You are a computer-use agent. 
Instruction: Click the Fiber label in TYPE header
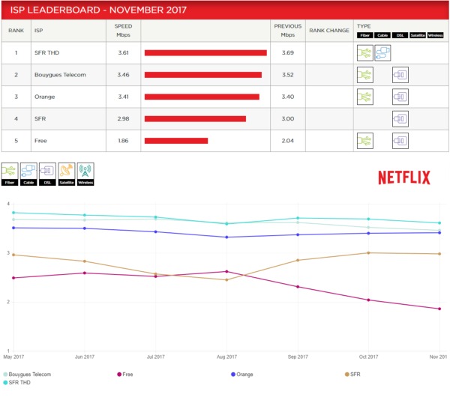(365, 35)
